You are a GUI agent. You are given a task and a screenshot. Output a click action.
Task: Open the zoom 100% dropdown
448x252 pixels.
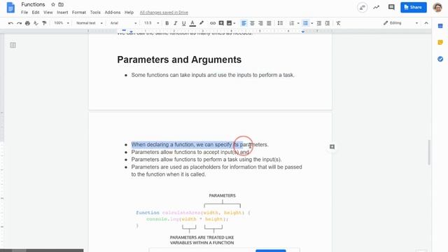tap(62, 23)
